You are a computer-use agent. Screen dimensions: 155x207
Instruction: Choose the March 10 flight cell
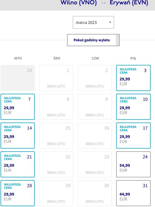[133, 107]
